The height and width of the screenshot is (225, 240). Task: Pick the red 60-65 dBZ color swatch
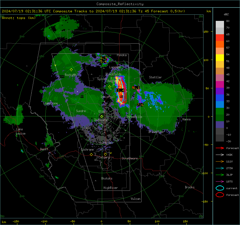[x=220, y=38]
